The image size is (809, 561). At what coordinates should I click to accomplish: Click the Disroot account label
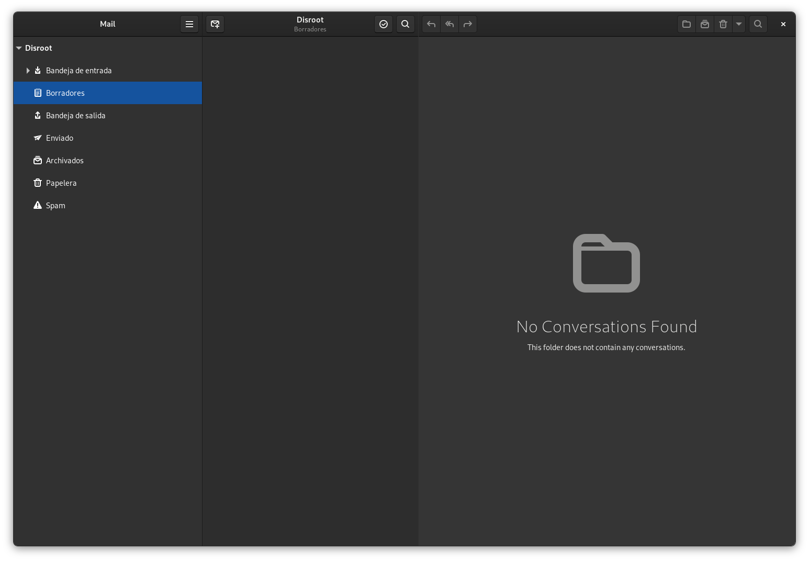click(39, 48)
